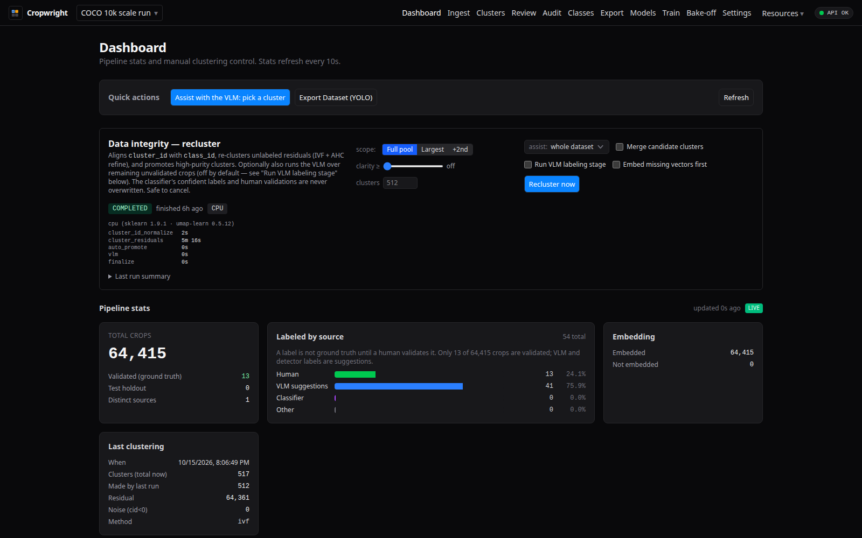Click the Residual 64,361 value
The width and height of the screenshot is (862, 538).
238,498
